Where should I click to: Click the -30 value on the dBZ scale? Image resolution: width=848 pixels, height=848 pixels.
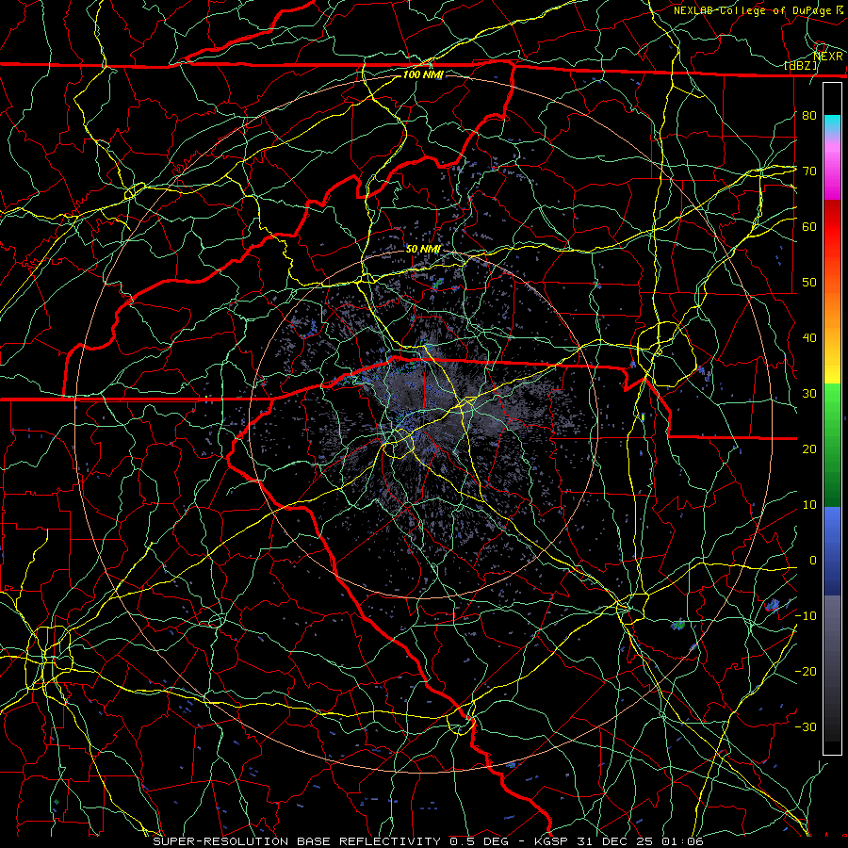tap(806, 727)
